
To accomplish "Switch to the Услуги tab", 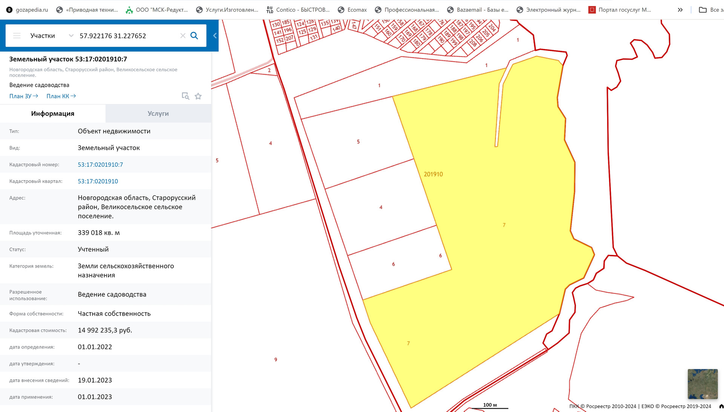I will [158, 113].
